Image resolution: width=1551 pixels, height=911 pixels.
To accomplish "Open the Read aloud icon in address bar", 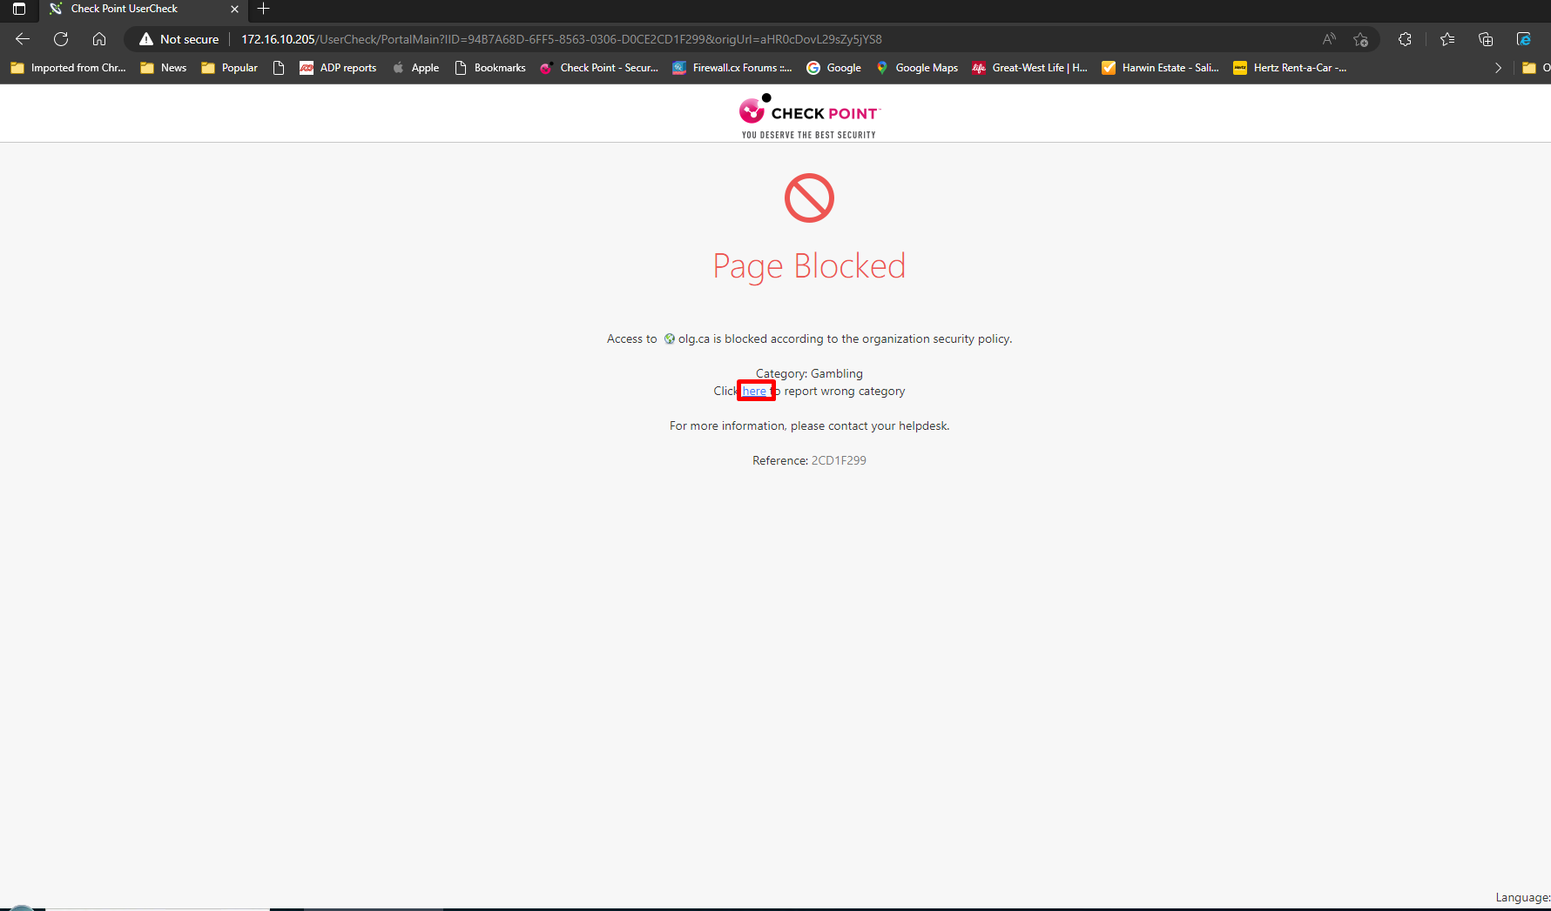I will click(x=1329, y=39).
